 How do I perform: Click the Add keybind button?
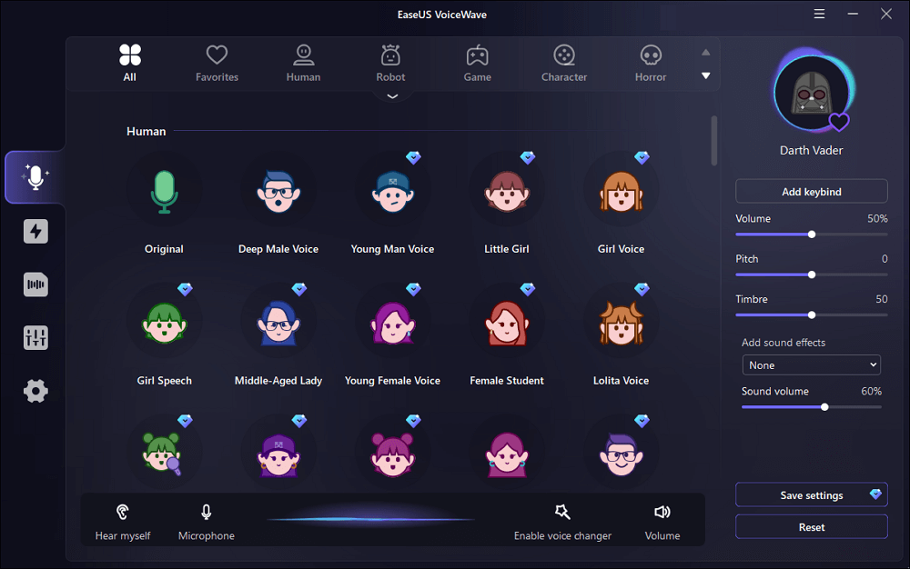811,191
